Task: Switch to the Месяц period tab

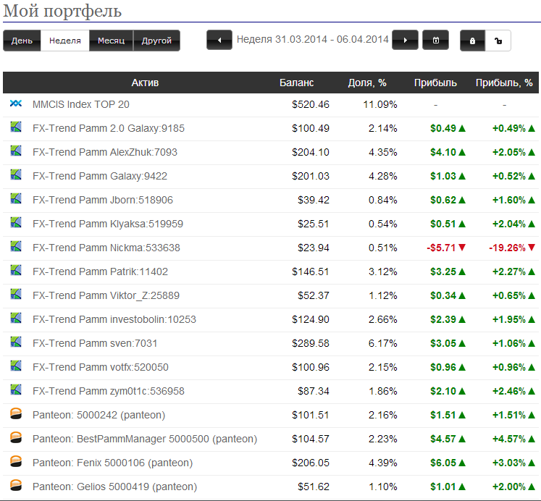Action: [111, 41]
